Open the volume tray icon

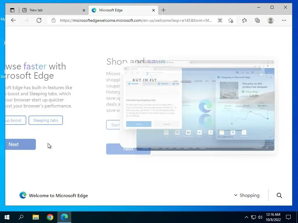click(260, 217)
